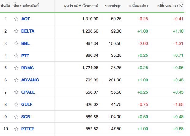The image size is (190, 136).
Task: Sort by ราคาล่าสุด column header
Action: pos(113,6)
